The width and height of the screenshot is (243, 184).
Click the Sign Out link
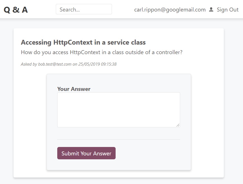point(228,10)
